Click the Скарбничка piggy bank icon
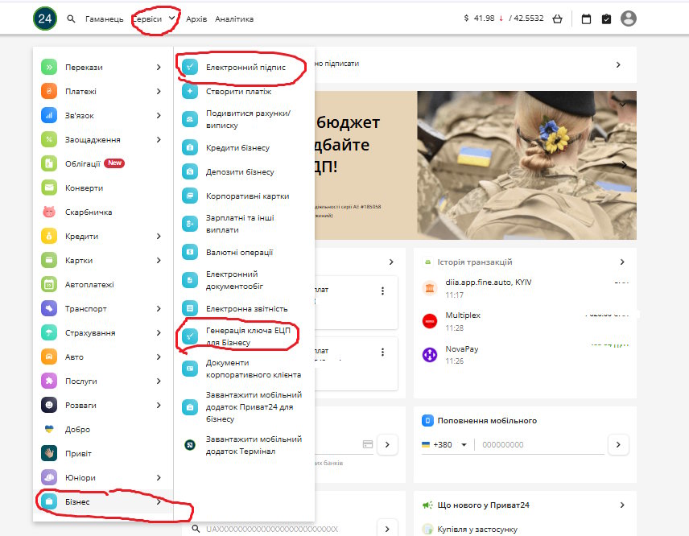This screenshot has width=689, height=536. point(49,212)
